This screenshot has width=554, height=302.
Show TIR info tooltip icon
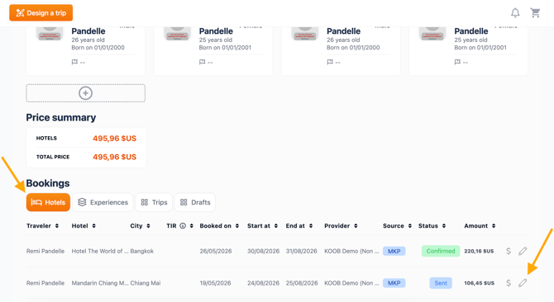click(183, 226)
